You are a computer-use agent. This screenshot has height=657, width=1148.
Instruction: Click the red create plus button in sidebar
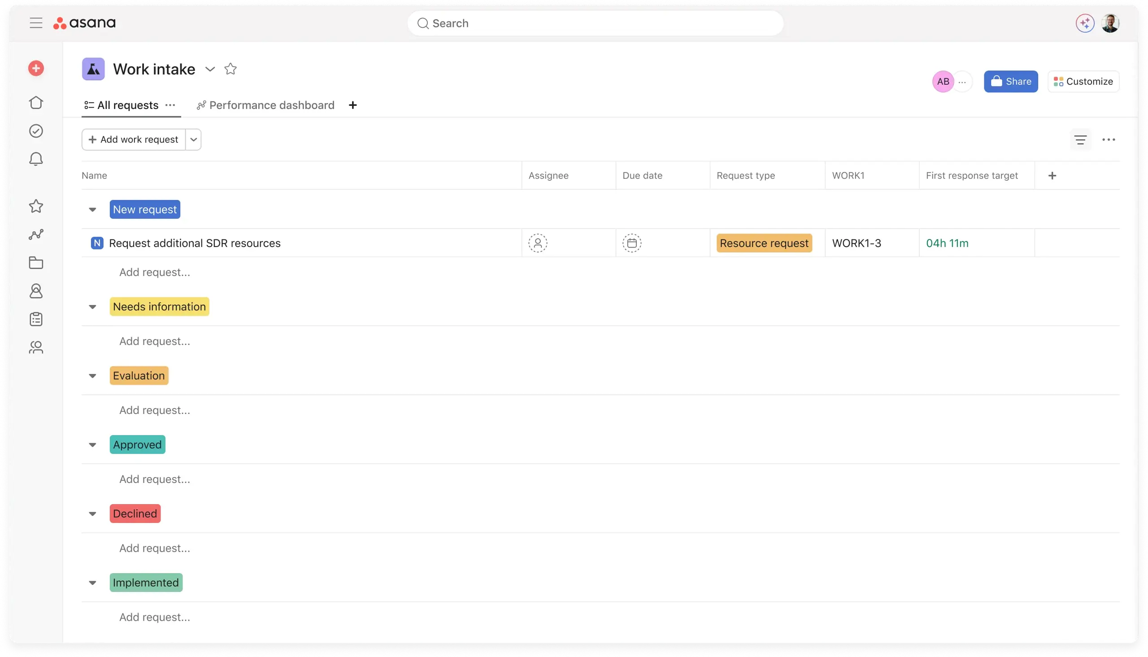(36, 69)
